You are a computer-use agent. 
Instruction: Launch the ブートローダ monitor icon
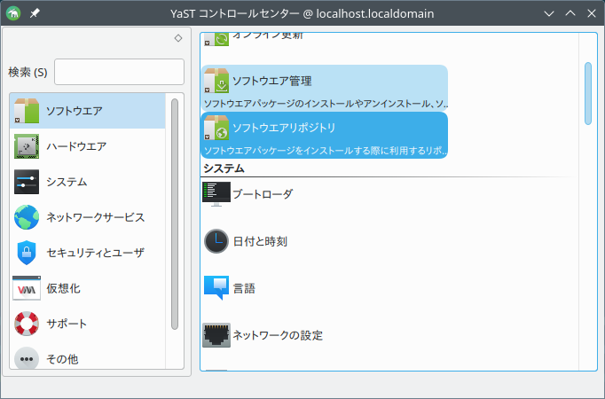point(216,194)
